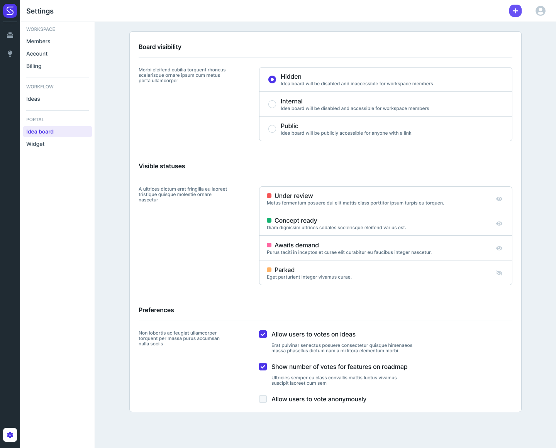Open Members settings page
Screen dimensions: 556x448
[38, 41]
